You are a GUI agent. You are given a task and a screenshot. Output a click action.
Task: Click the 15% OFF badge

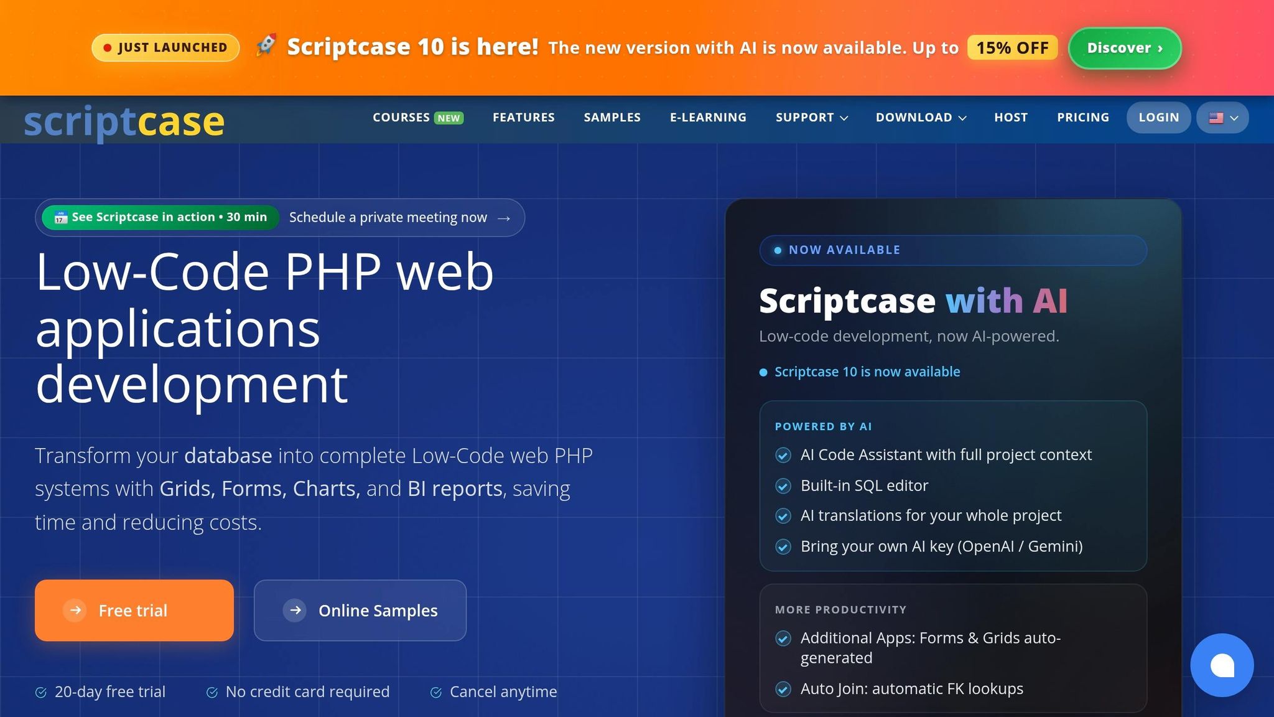coord(1013,48)
